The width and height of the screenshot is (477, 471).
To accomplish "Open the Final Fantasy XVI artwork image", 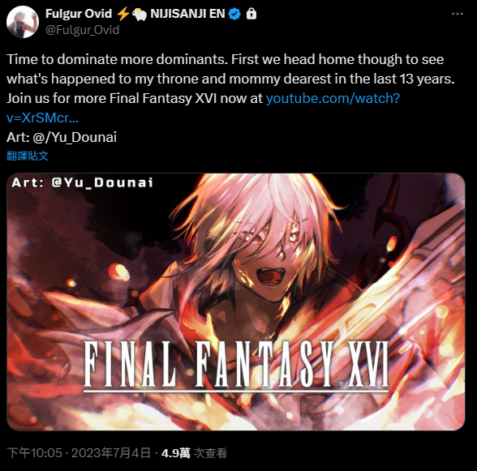I will tap(236, 302).
